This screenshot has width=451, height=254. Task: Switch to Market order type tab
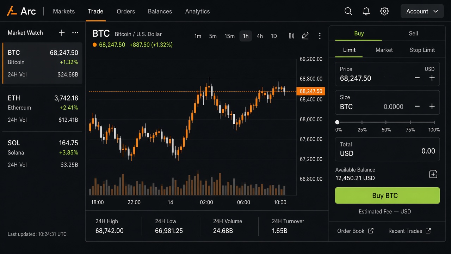click(384, 50)
